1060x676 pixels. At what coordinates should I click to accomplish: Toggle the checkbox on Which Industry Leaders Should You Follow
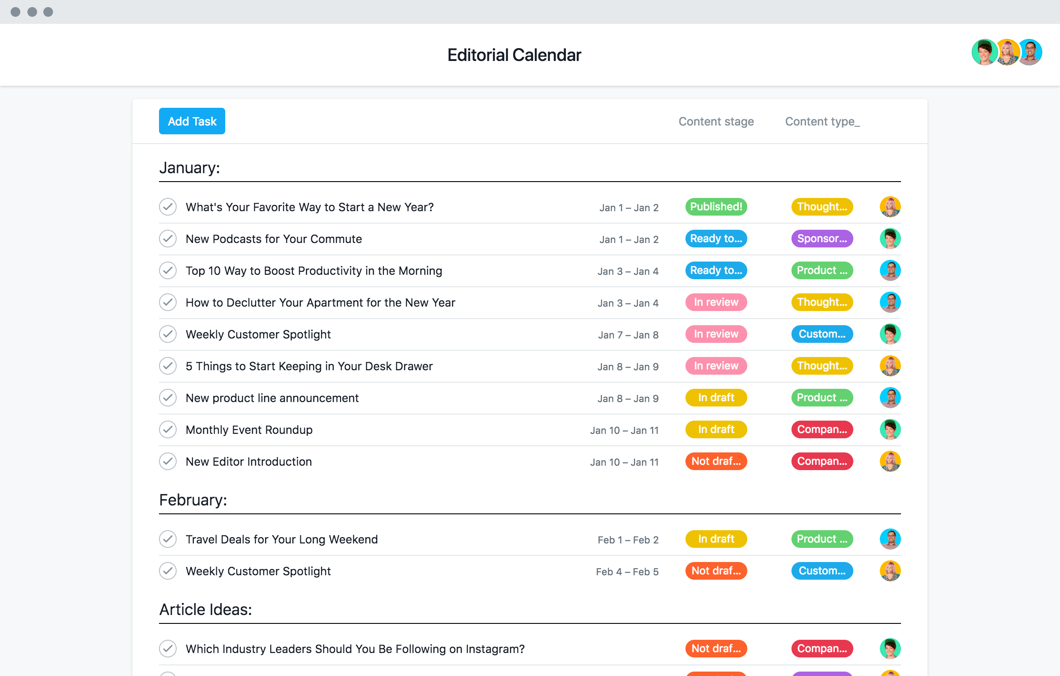point(169,648)
